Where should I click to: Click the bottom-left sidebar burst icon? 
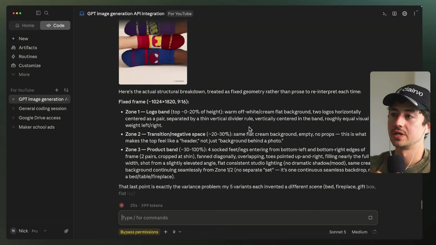coord(66,231)
